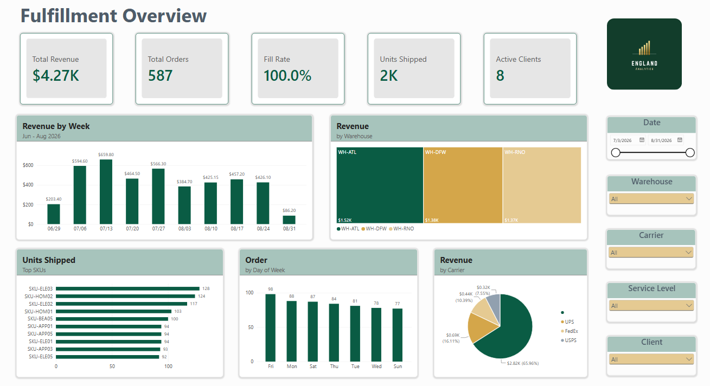
Task: Select the 06/29 revenue bar
Action: [54, 214]
